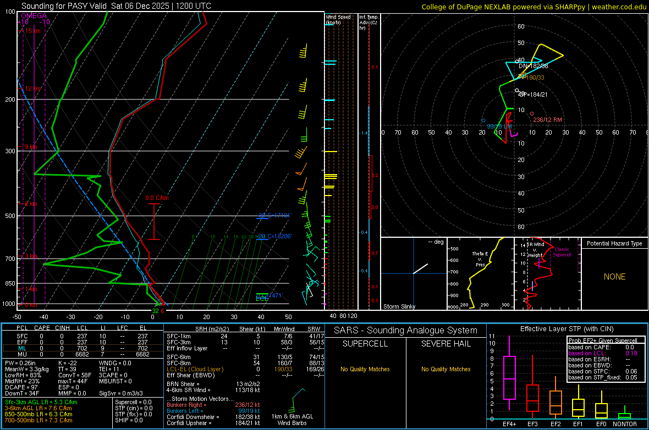Click the "12 km" height marker
This screenshot has width=649, height=430.
(x=32, y=88)
